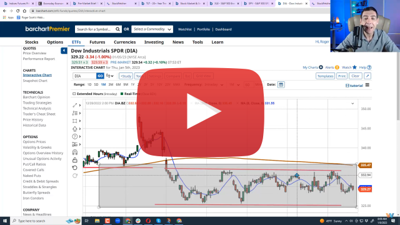Open the Snapshot Chart link

[35, 81]
